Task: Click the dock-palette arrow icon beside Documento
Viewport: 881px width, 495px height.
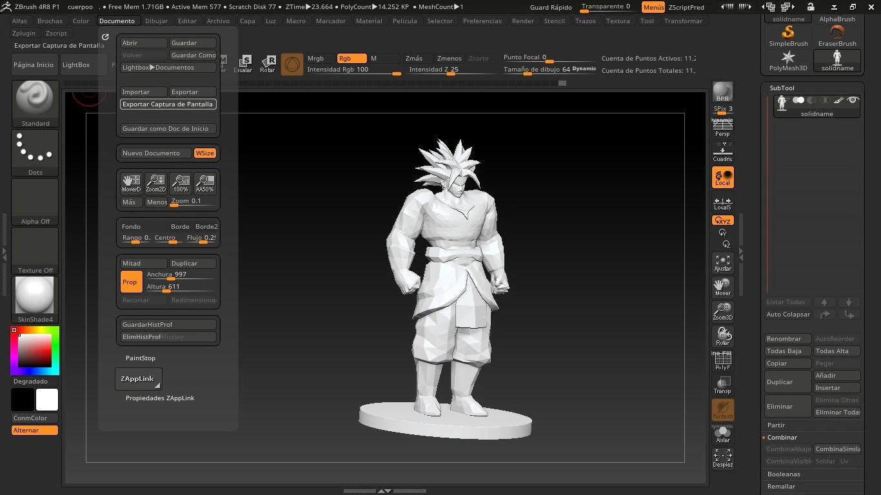Action: tap(105, 37)
